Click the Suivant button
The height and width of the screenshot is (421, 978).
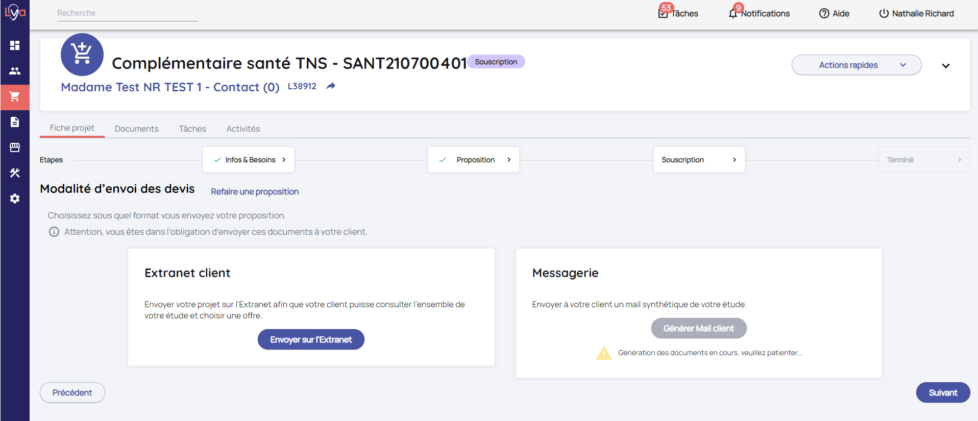click(x=942, y=392)
